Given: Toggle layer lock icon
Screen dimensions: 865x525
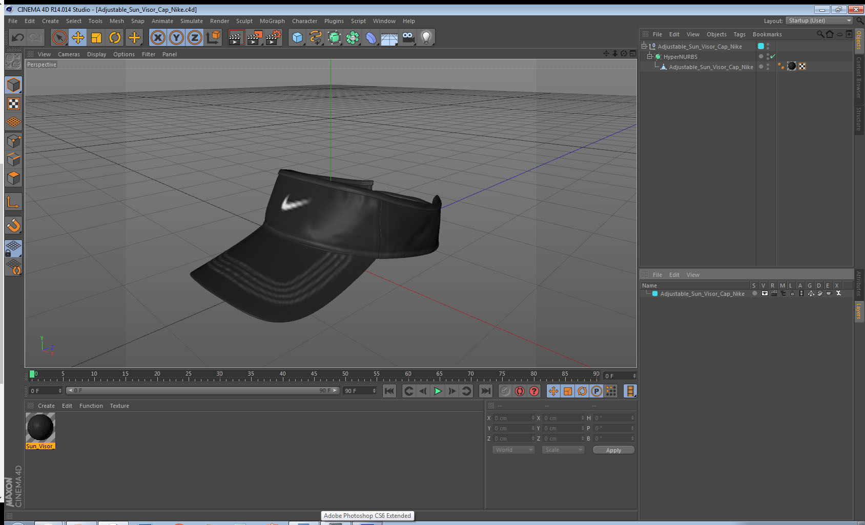Looking at the screenshot, I should click(x=792, y=294).
